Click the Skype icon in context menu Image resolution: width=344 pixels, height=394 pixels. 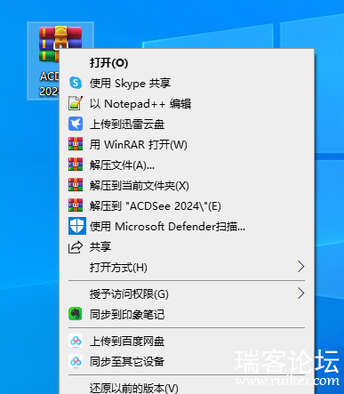click(76, 83)
